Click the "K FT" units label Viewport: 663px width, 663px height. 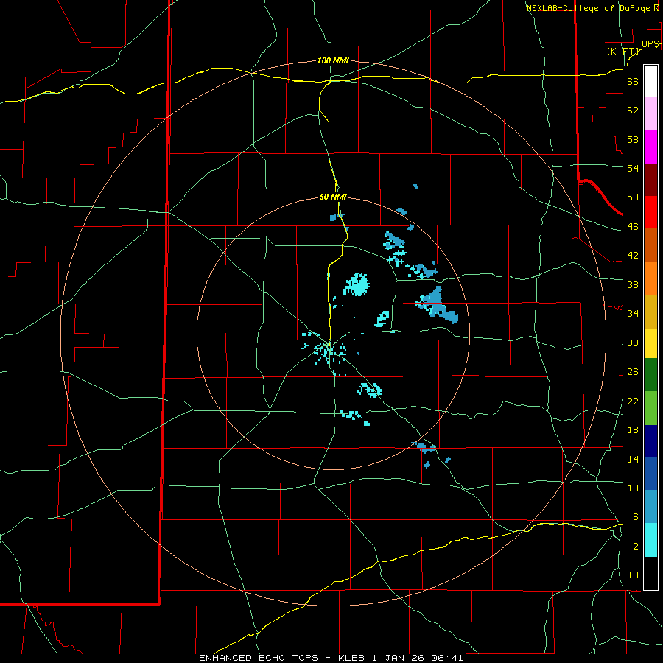622,52
